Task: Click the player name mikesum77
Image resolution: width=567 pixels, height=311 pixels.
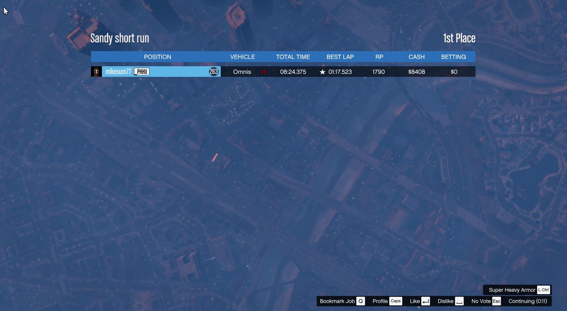Action: click(x=118, y=72)
